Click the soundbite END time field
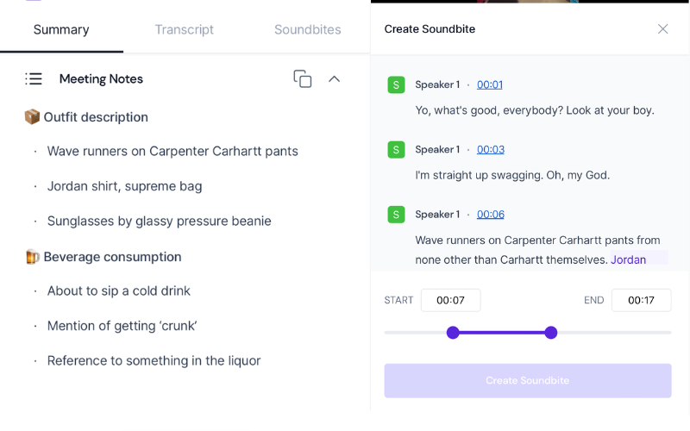Screen dimensions: 690x431 coord(641,300)
